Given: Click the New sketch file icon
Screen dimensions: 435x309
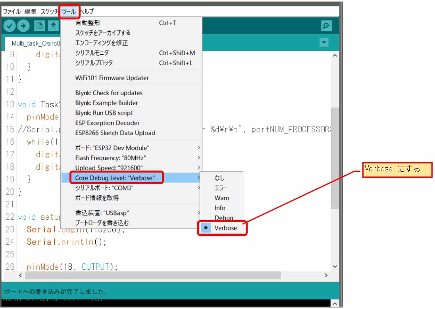Looking at the screenshot, I should coord(39,26).
